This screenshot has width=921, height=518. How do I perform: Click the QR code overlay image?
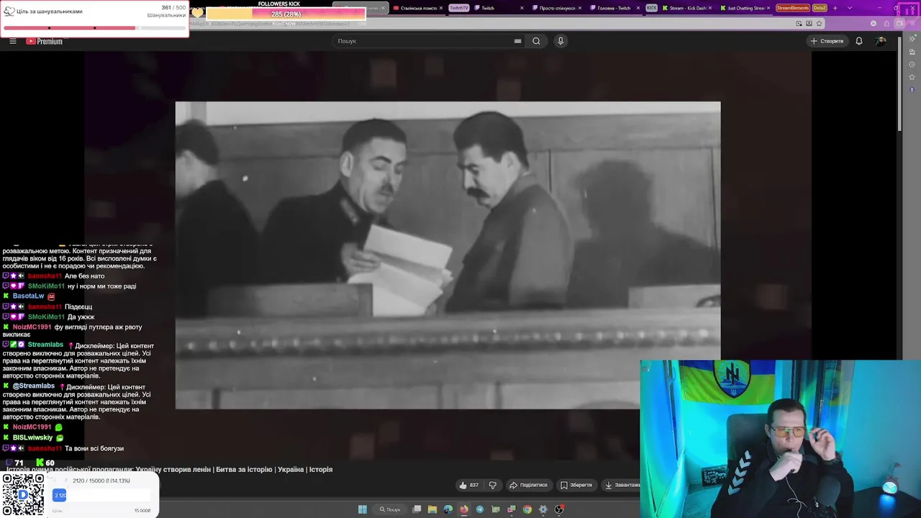pos(23,494)
